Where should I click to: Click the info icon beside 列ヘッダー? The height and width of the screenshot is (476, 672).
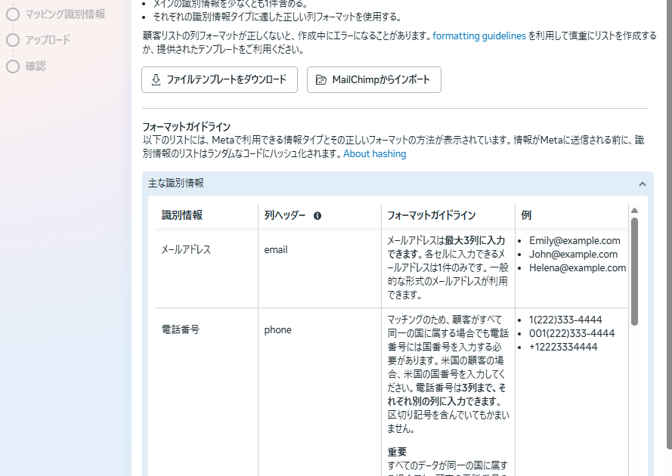pyautogui.click(x=317, y=215)
